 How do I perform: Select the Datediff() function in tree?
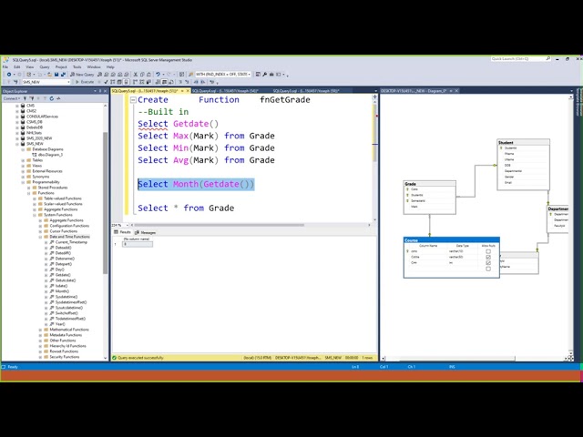[x=63, y=253]
